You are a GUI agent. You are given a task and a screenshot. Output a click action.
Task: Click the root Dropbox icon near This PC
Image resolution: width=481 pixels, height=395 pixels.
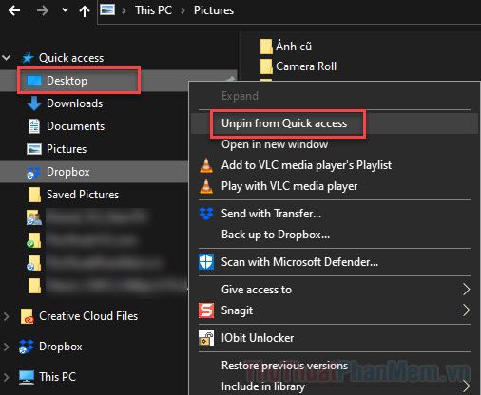[x=26, y=347]
